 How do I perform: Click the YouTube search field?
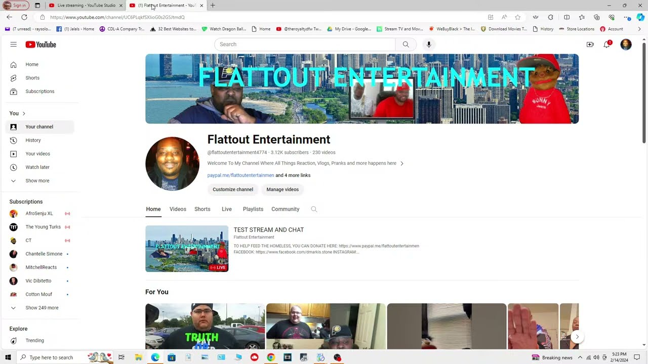click(x=305, y=44)
